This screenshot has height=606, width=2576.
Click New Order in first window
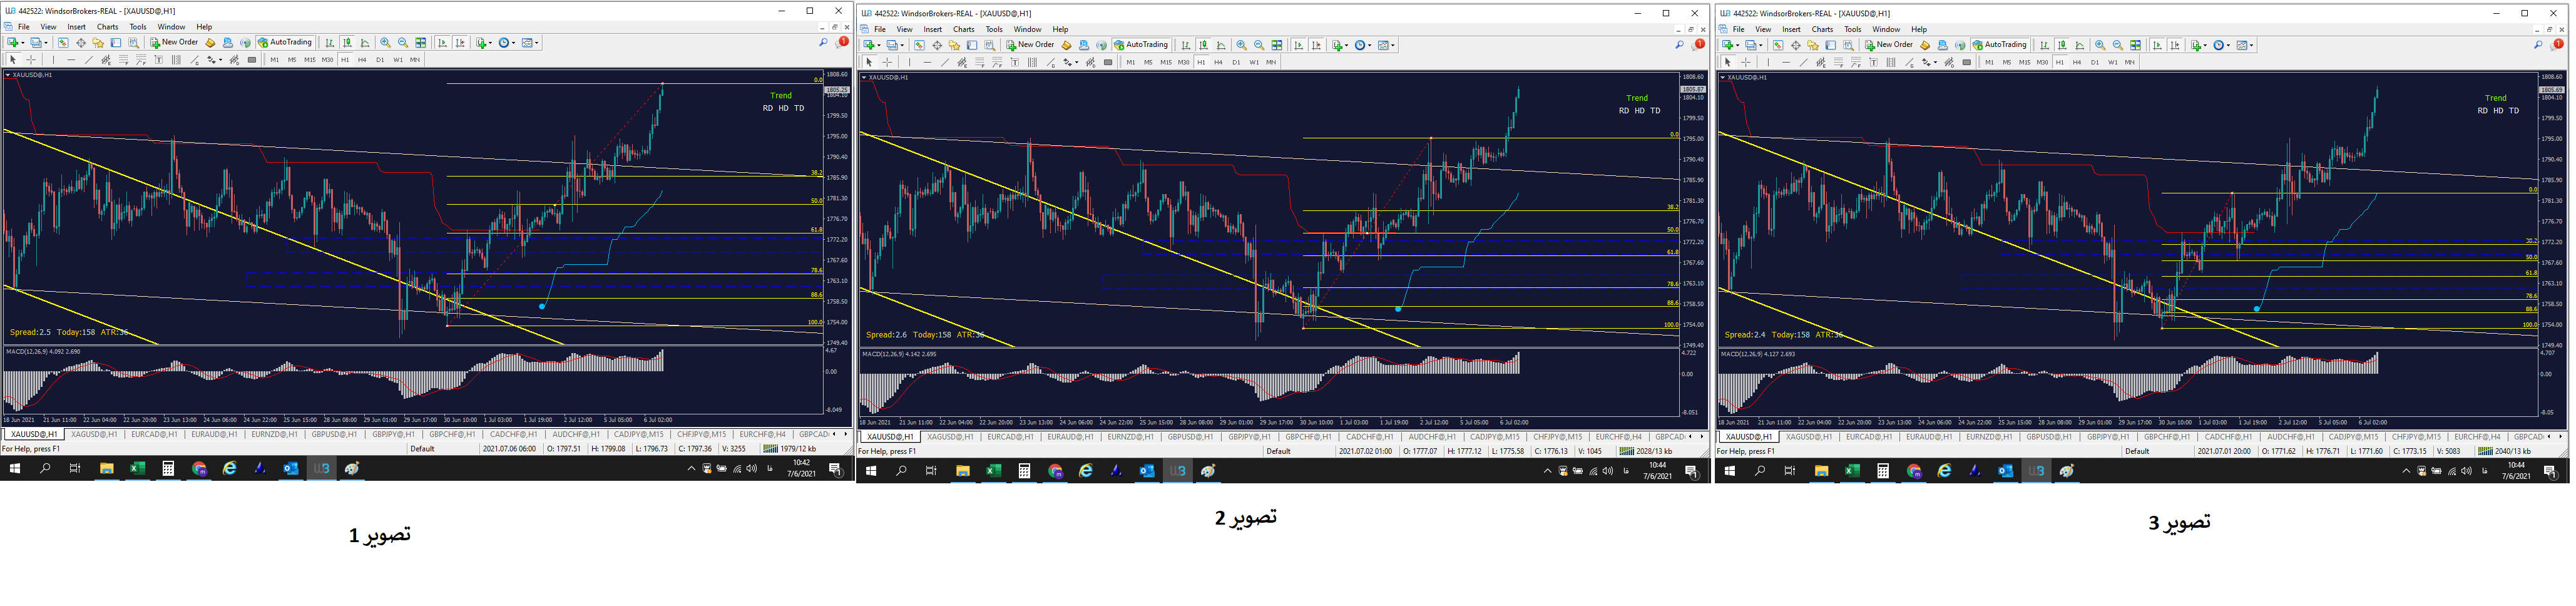coord(174,43)
